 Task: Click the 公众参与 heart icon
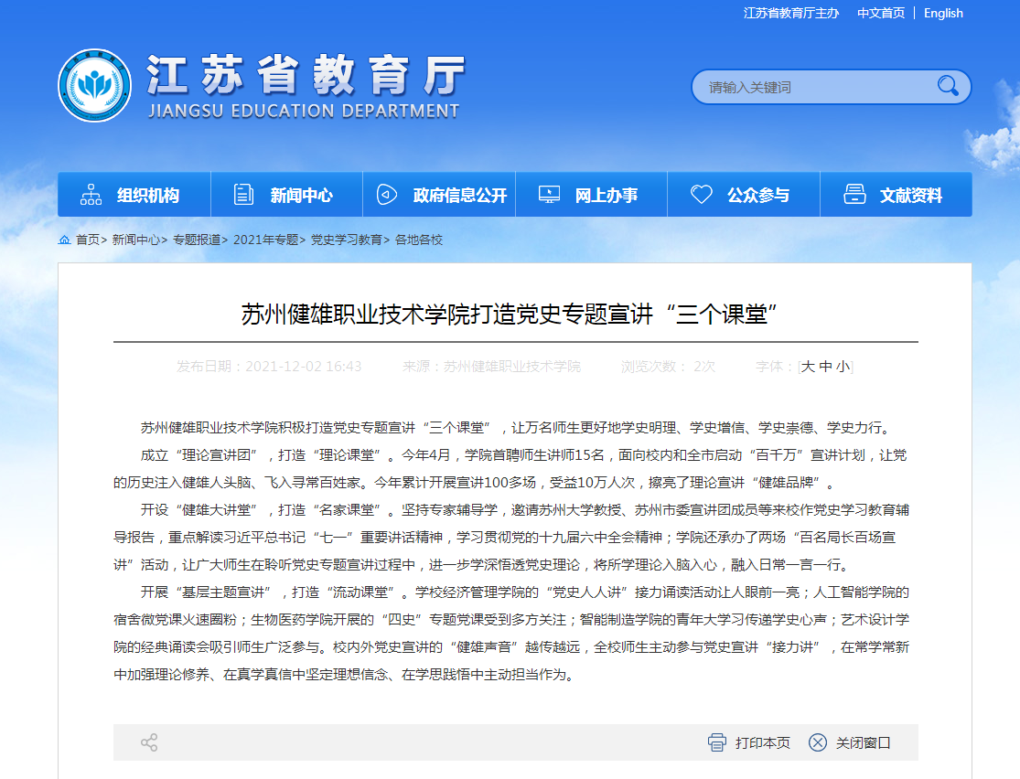pyautogui.click(x=702, y=195)
